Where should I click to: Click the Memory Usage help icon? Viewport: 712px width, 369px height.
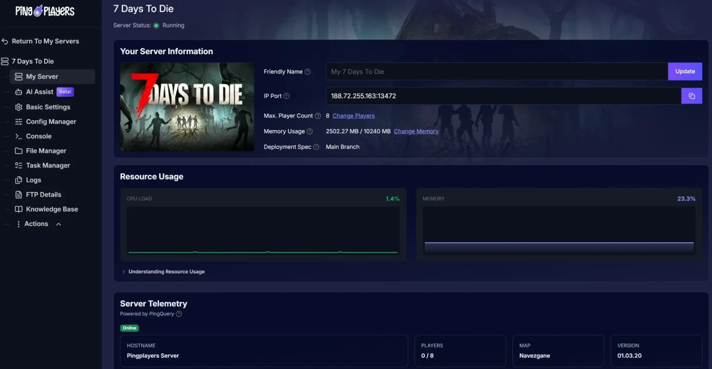[x=310, y=132]
